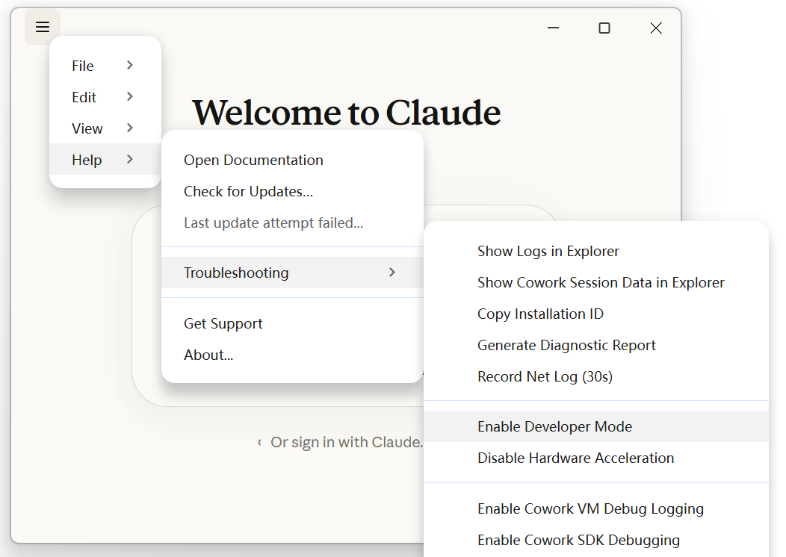Close the Claude window
This screenshot has height=557, width=786.
pos(656,28)
